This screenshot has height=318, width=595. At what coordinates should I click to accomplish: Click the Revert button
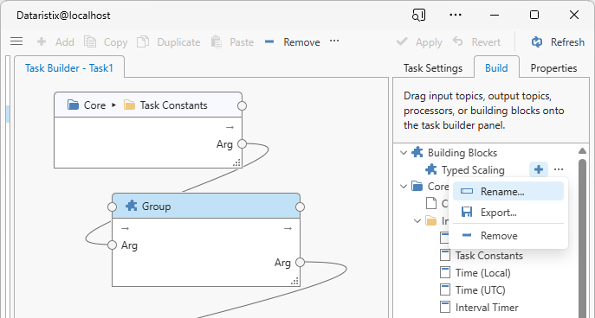click(x=476, y=41)
